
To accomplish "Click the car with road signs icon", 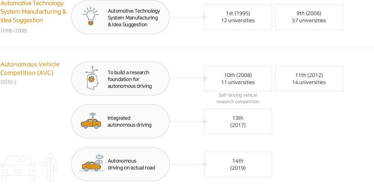I will pyautogui.click(x=91, y=163).
